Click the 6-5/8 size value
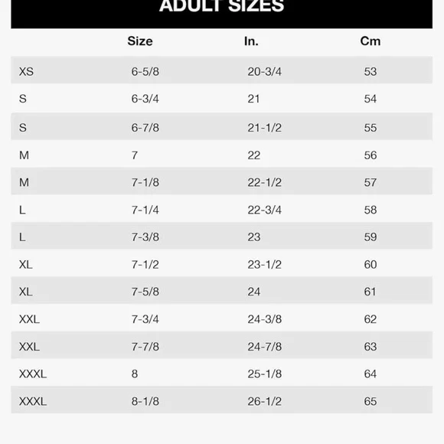Screen dimensions: 444x444 click(x=145, y=72)
